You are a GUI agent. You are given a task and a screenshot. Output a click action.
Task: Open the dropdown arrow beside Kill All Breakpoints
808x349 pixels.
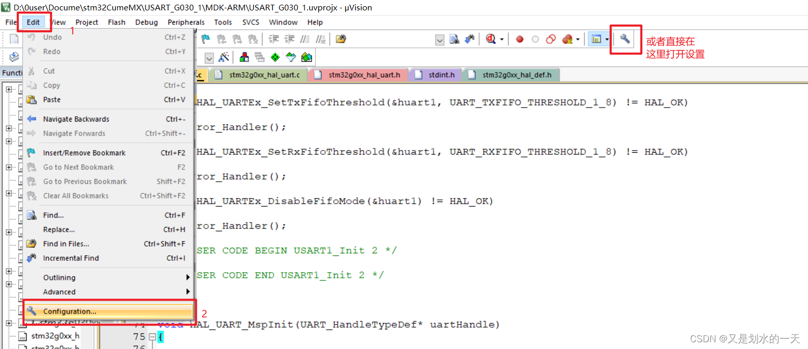click(578, 39)
